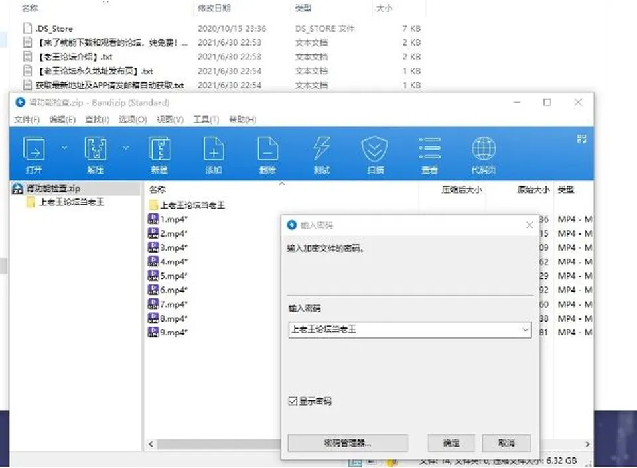Select 【老王论坛介绍】.txt in the Explorer window
Image resolution: width=637 pixels, height=468 pixels.
75,57
